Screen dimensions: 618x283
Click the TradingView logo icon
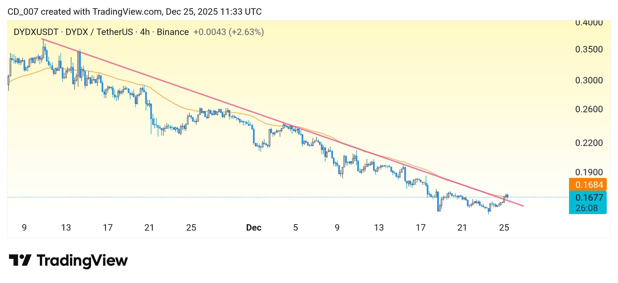(x=20, y=260)
